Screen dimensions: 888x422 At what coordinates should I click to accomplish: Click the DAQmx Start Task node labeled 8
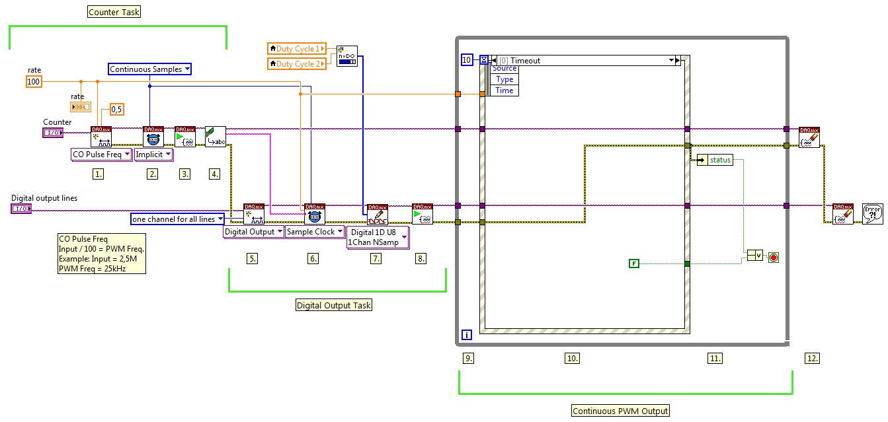tap(423, 213)
